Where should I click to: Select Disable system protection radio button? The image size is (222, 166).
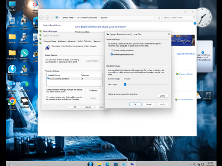[x=122, y=55]
